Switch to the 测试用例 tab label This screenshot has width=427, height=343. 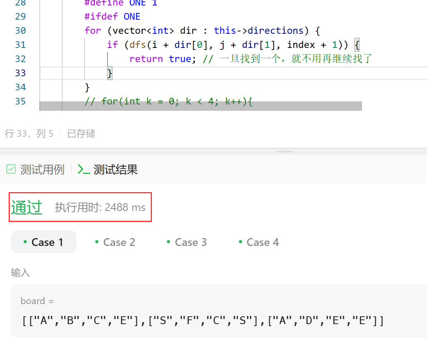42,170
